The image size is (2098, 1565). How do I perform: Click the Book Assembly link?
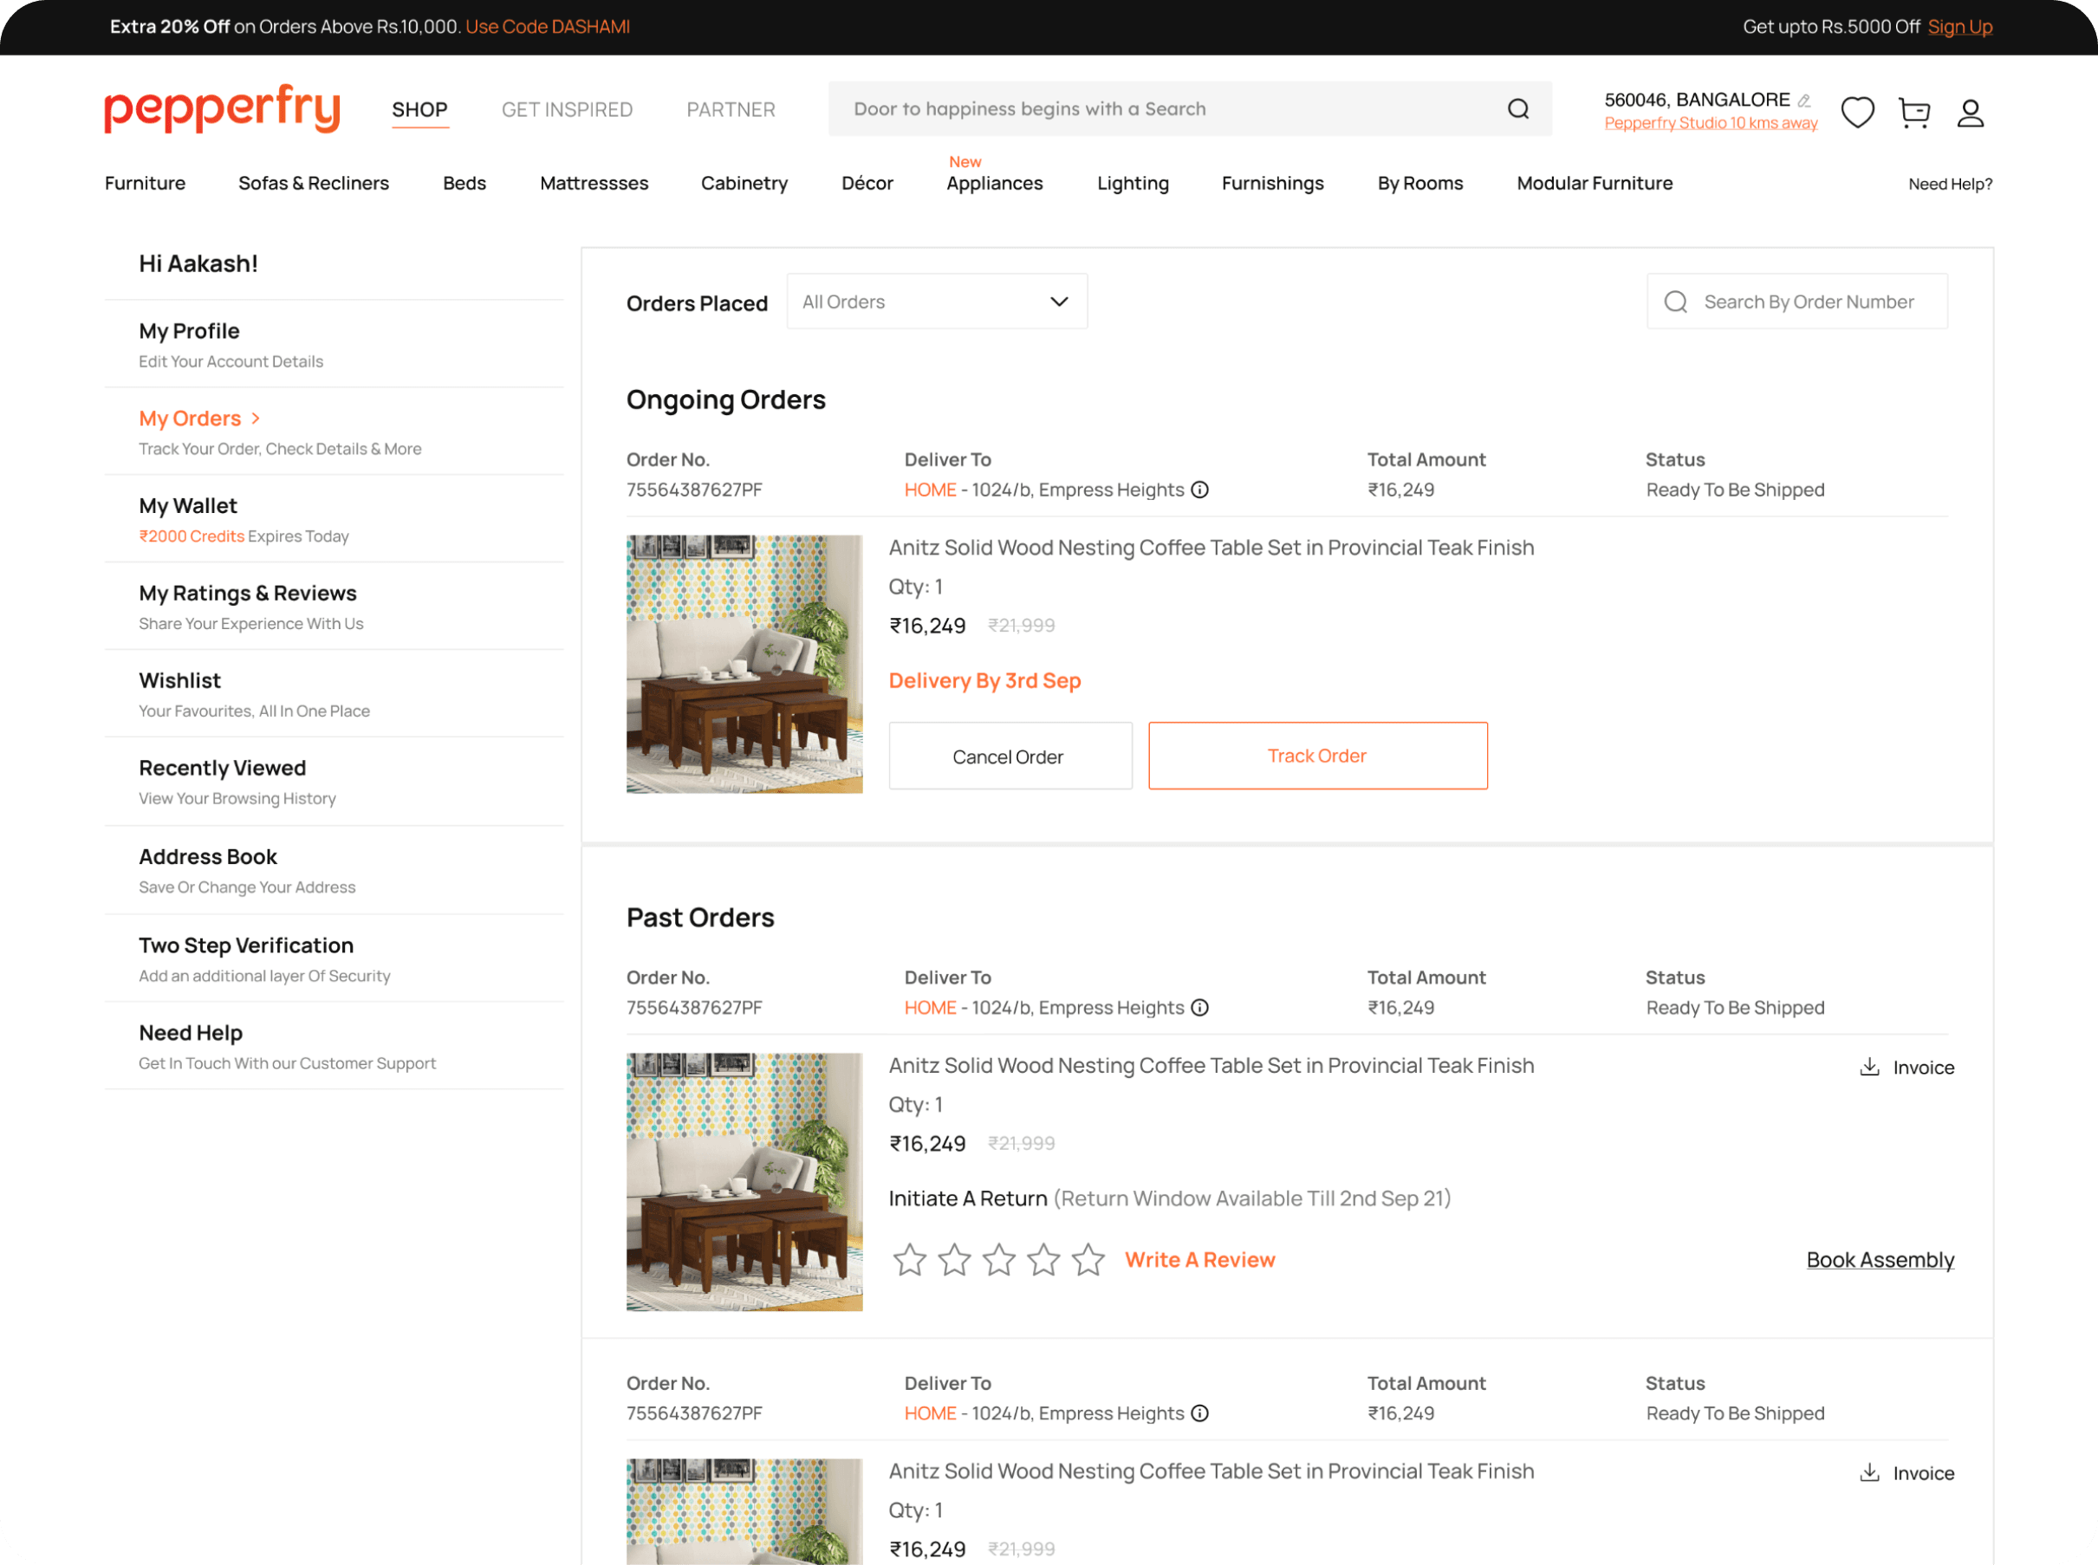coord(1880,1259)
